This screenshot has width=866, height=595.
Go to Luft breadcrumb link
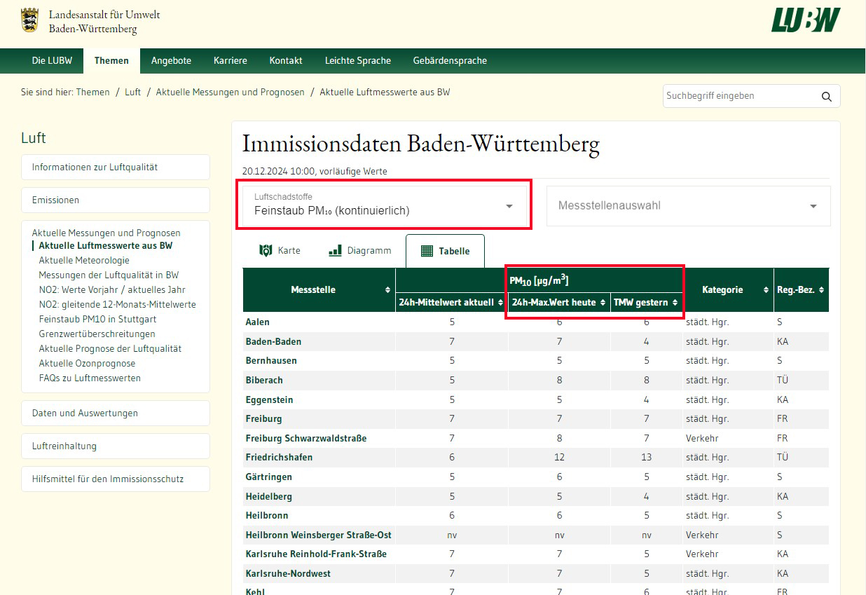pyautogui.click(x=133, y=92)
